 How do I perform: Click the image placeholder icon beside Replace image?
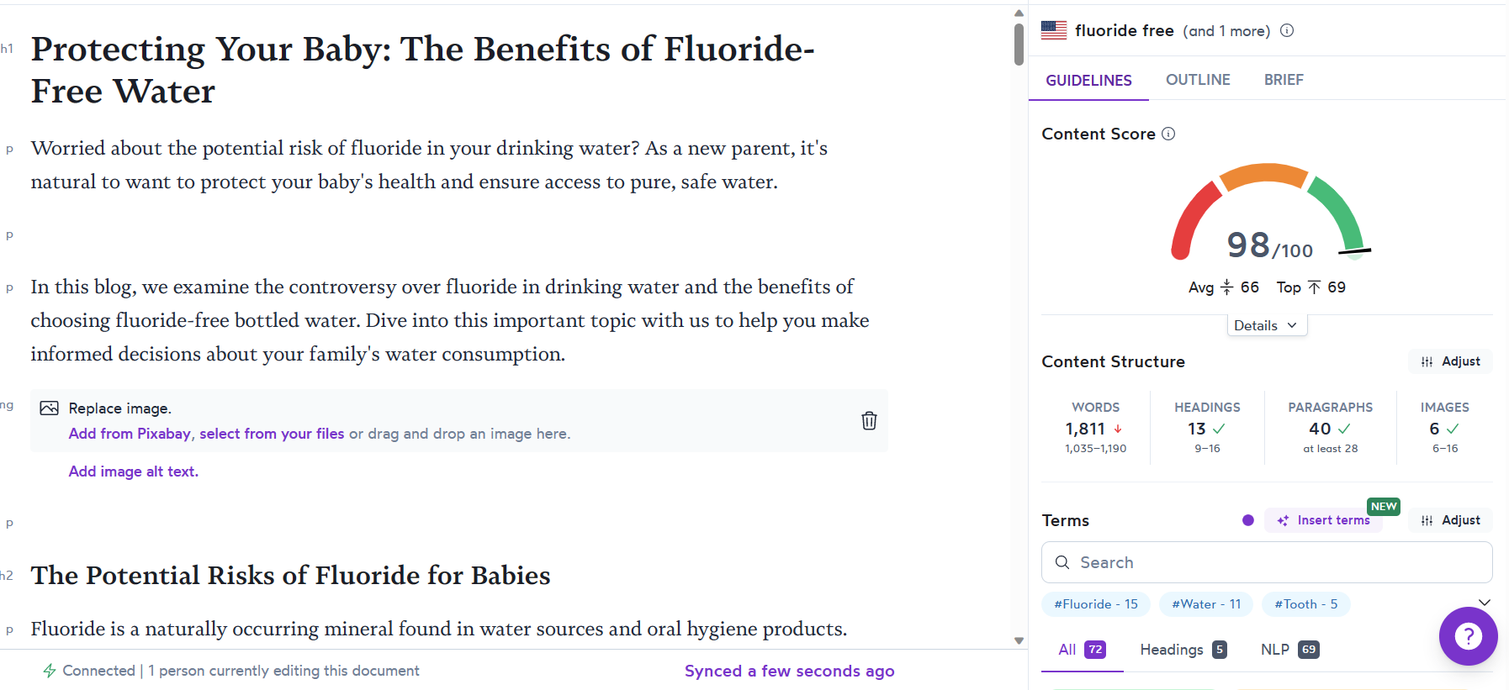[x=50, y=408]
